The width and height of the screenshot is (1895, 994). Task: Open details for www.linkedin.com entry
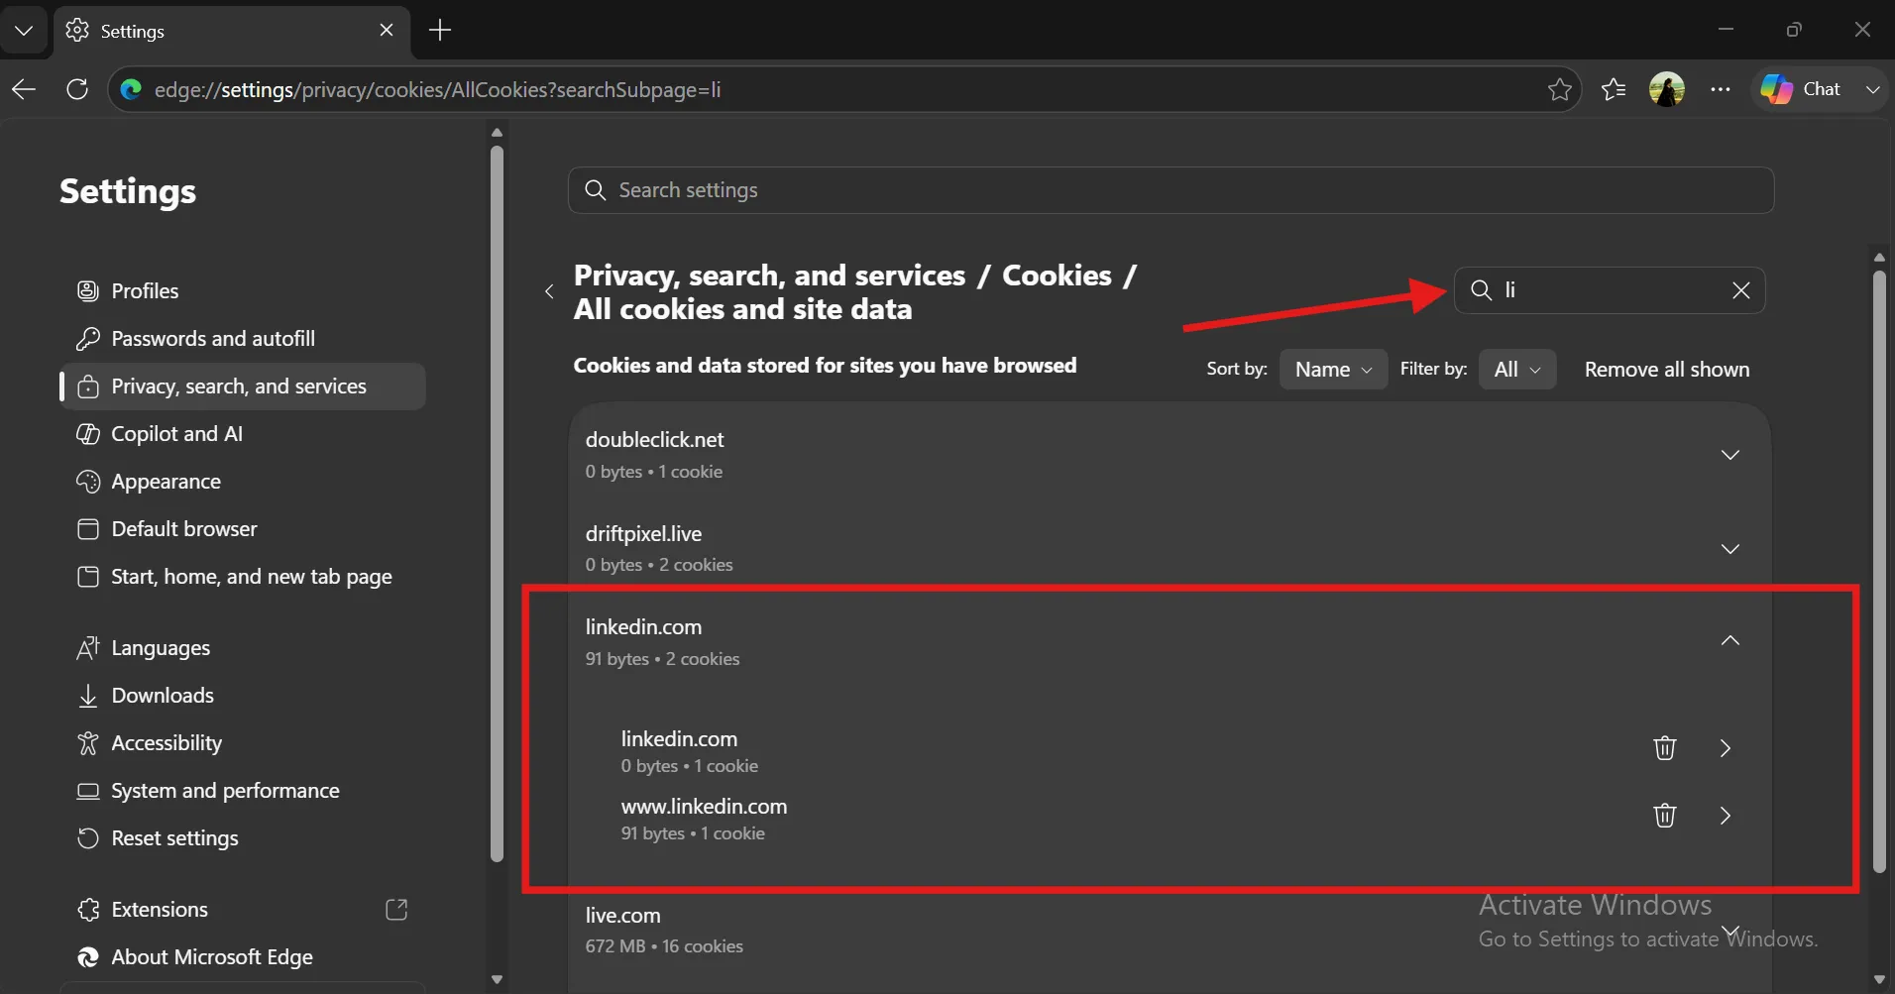pos(1726,816)
